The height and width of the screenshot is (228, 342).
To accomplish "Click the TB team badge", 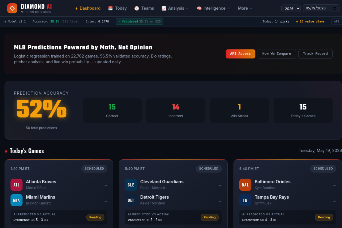I will click(x=245, y=200).
